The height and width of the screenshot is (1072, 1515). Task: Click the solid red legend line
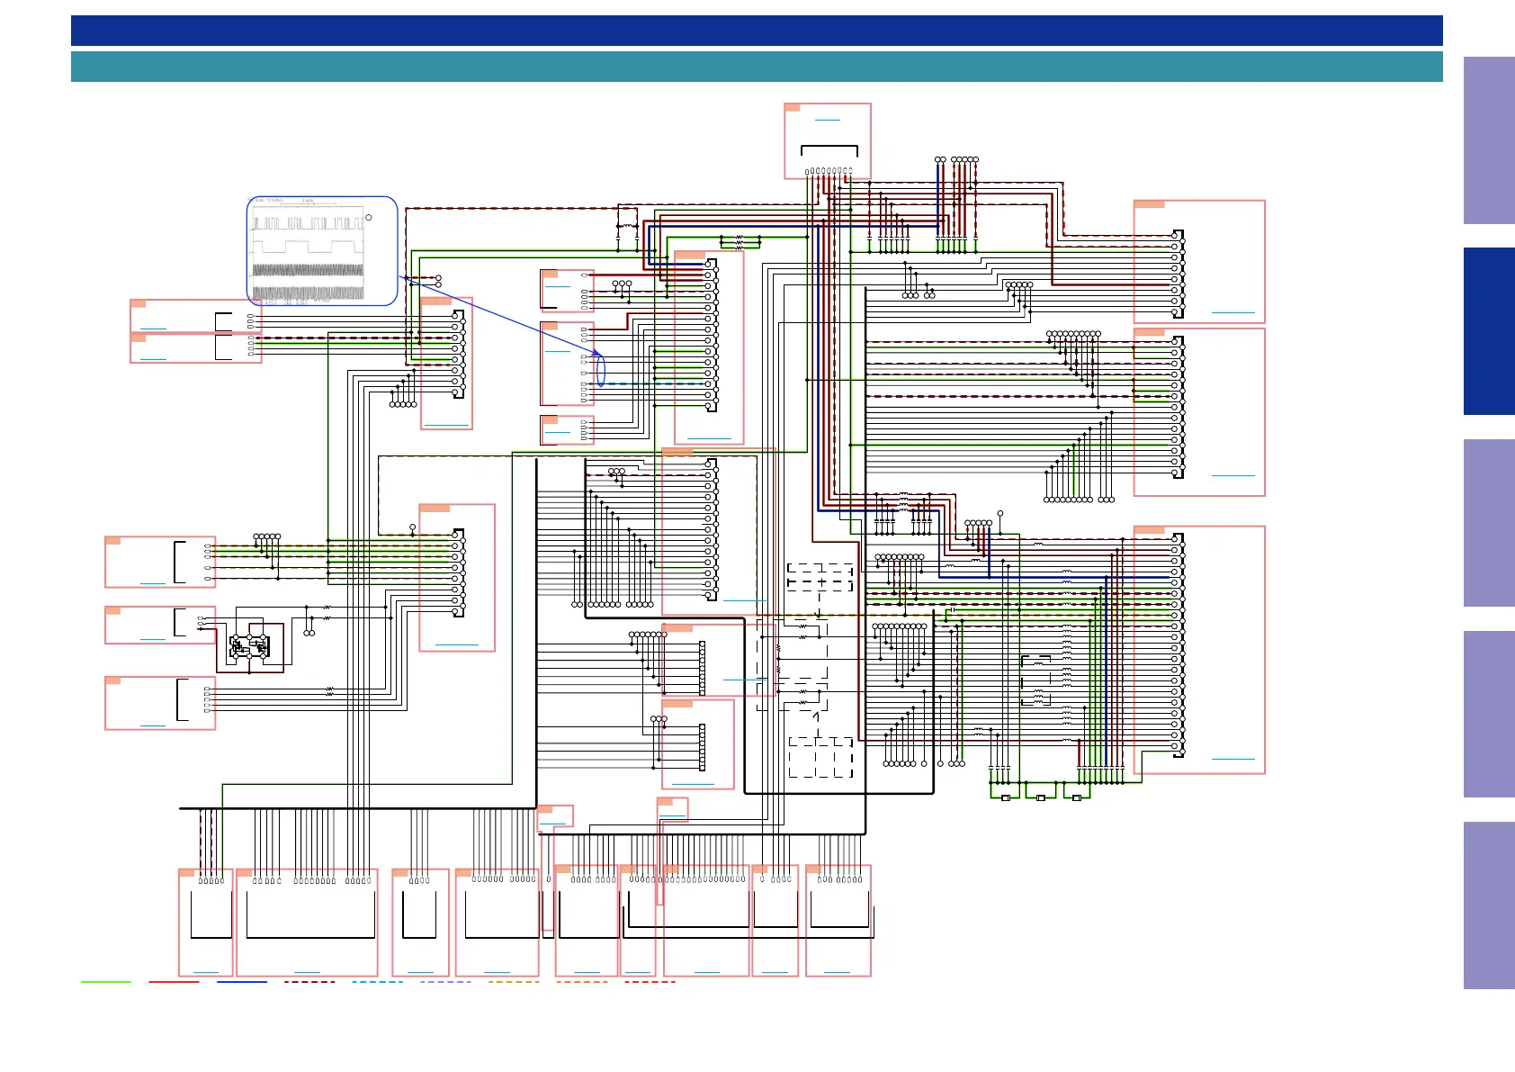point(174,982)
